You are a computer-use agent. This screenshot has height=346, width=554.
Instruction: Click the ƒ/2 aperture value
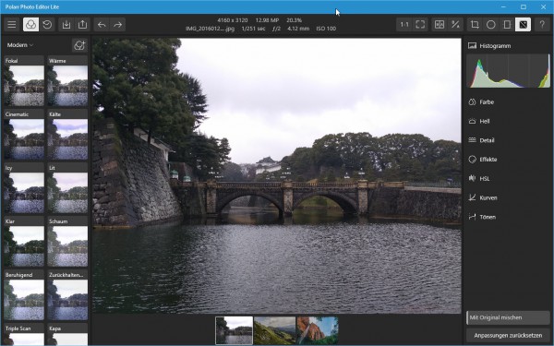(276, 29)
